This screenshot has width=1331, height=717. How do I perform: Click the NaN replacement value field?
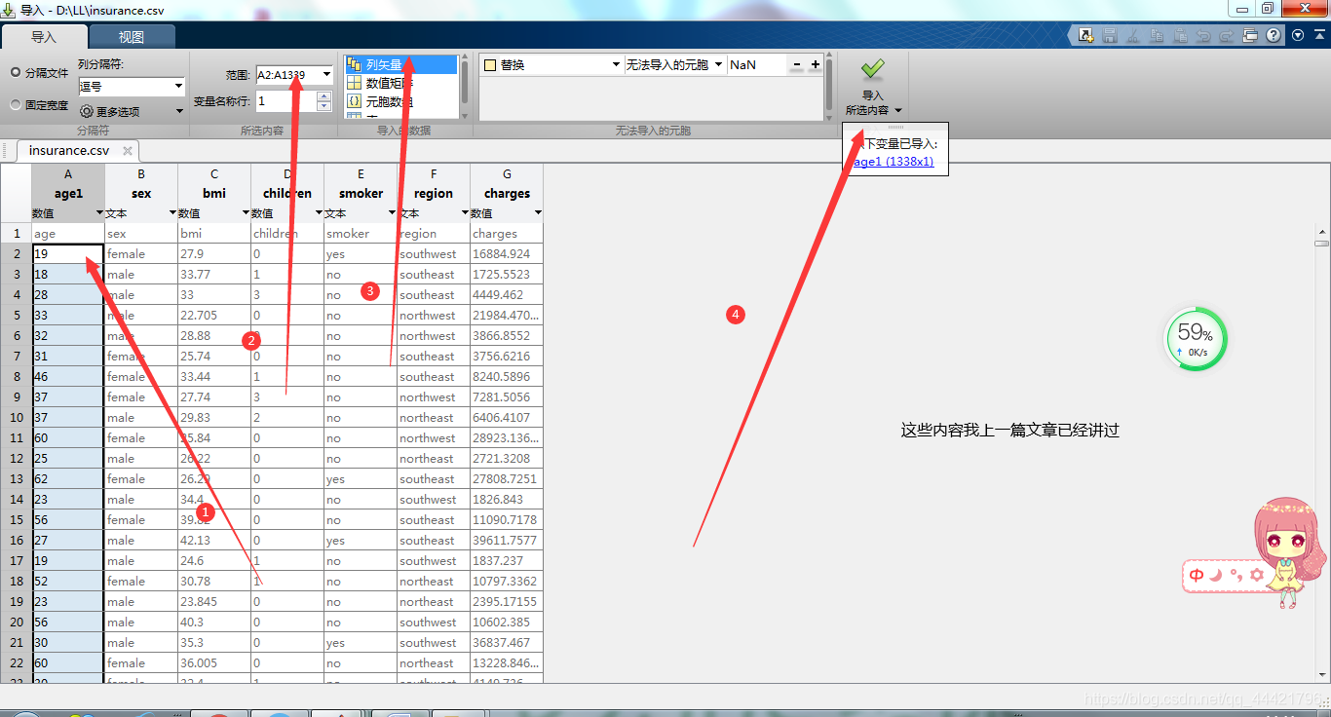coord(755,65)
